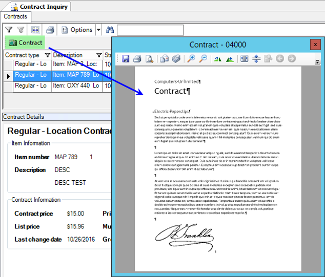Click the fit column width icon
This screenshot has height=277, width=325.
click(x=35, y=30)
